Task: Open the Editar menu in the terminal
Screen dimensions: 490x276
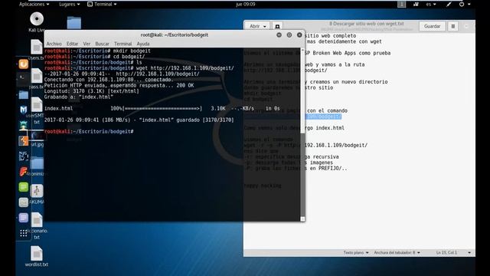Action: click(x=72, y=44)
